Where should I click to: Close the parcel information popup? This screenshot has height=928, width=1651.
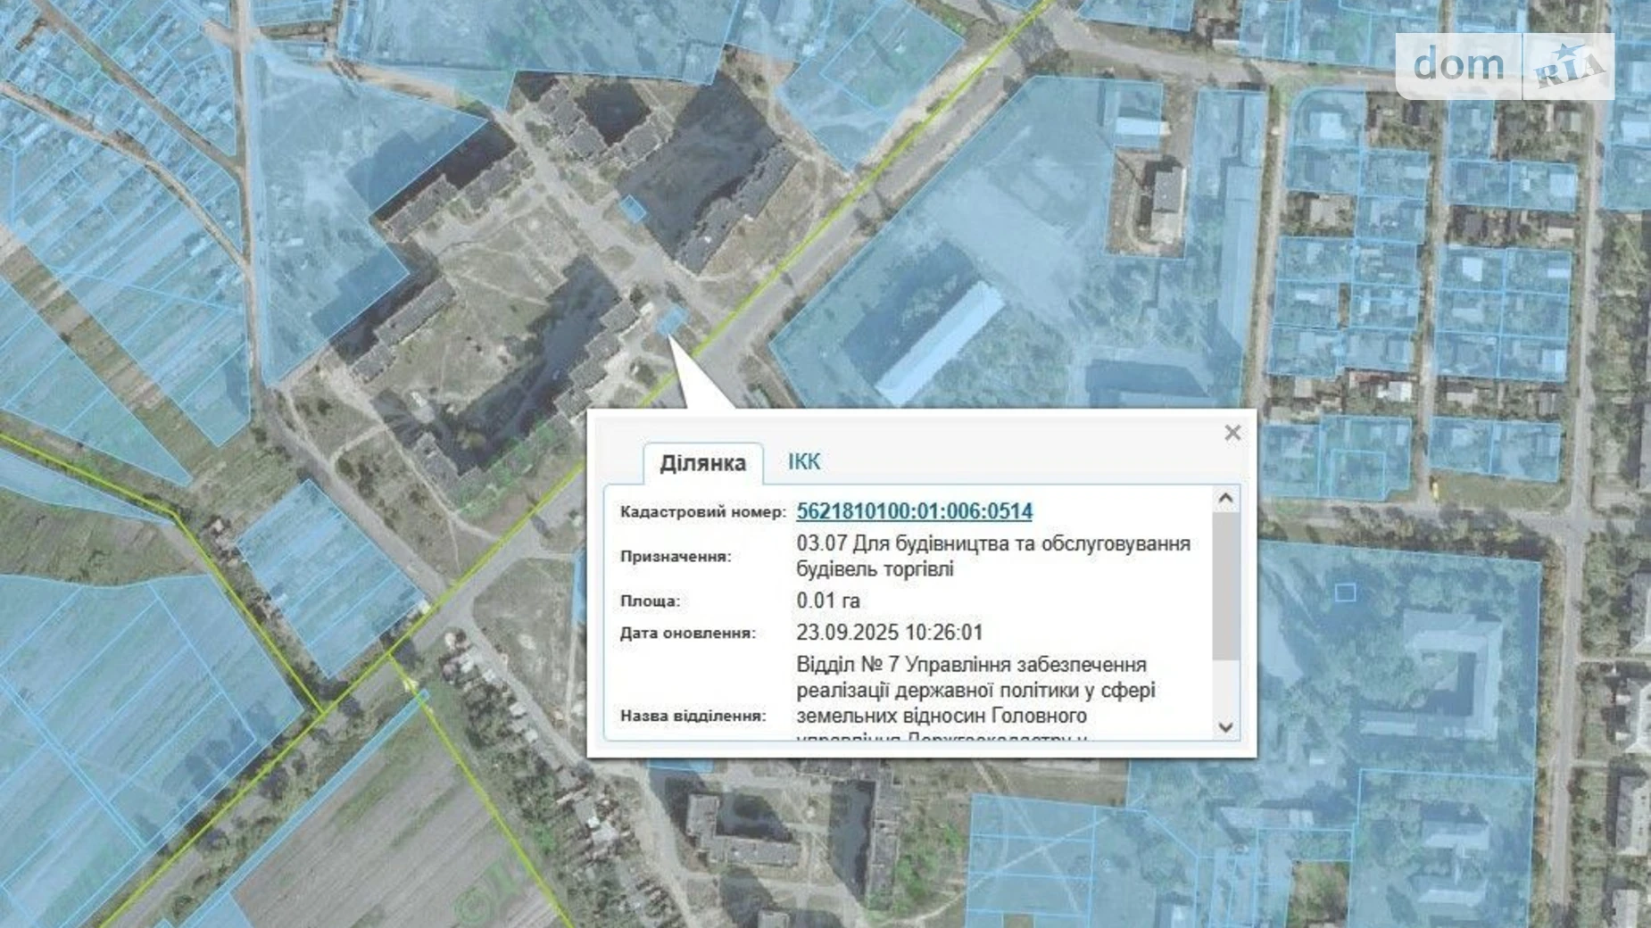(1233, 433)
